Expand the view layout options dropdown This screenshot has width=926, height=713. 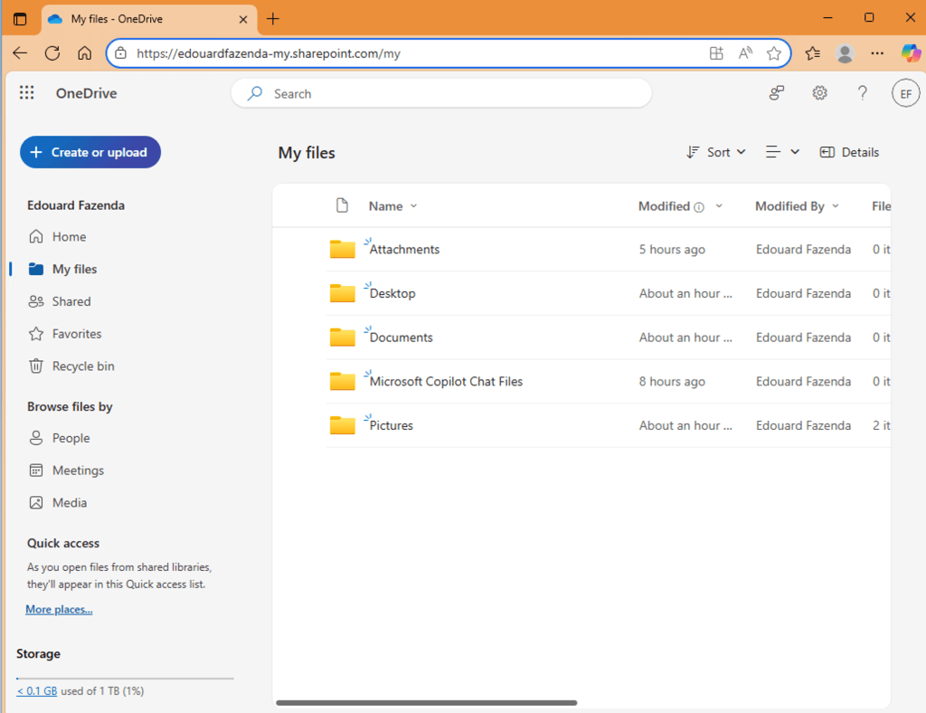tap(782, 152)
